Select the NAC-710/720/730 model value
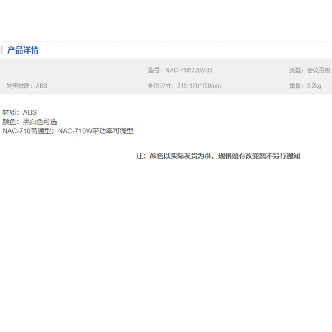Screen dimensions: 332x332 coord(189,70)
